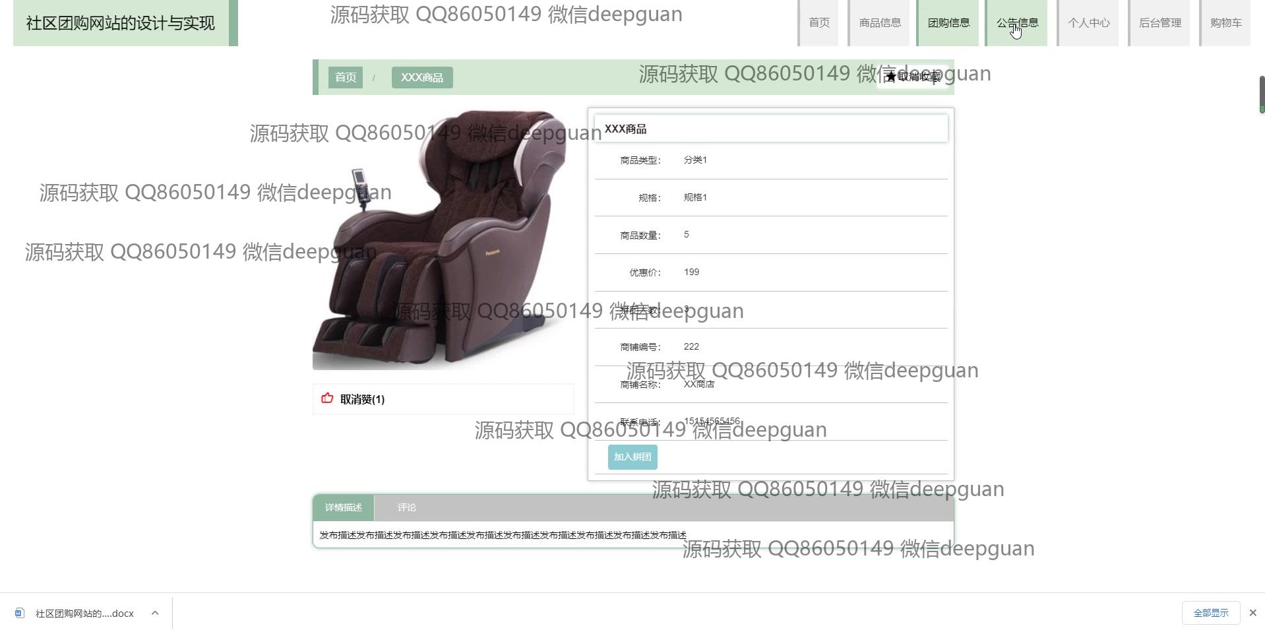Viewport: 1265px width, 632px height.
Task: Click the 规格 value 规格1
Action: click(695, 197)
